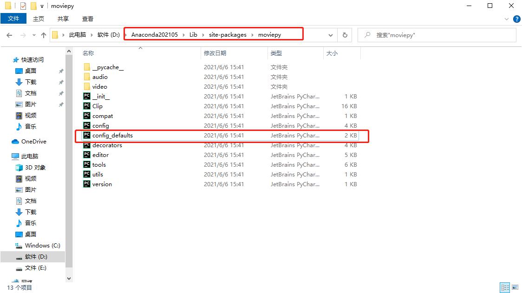Open the PyCharm file icon for Clip
The width and height of the screenshot is (522, 293).
(86, 106)
